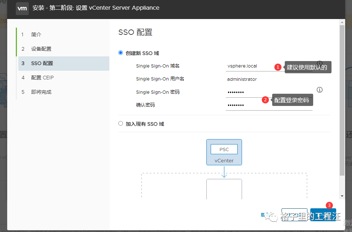Open the password requirements info icon
Screen dimensions: 352x232
click(319, 90)
